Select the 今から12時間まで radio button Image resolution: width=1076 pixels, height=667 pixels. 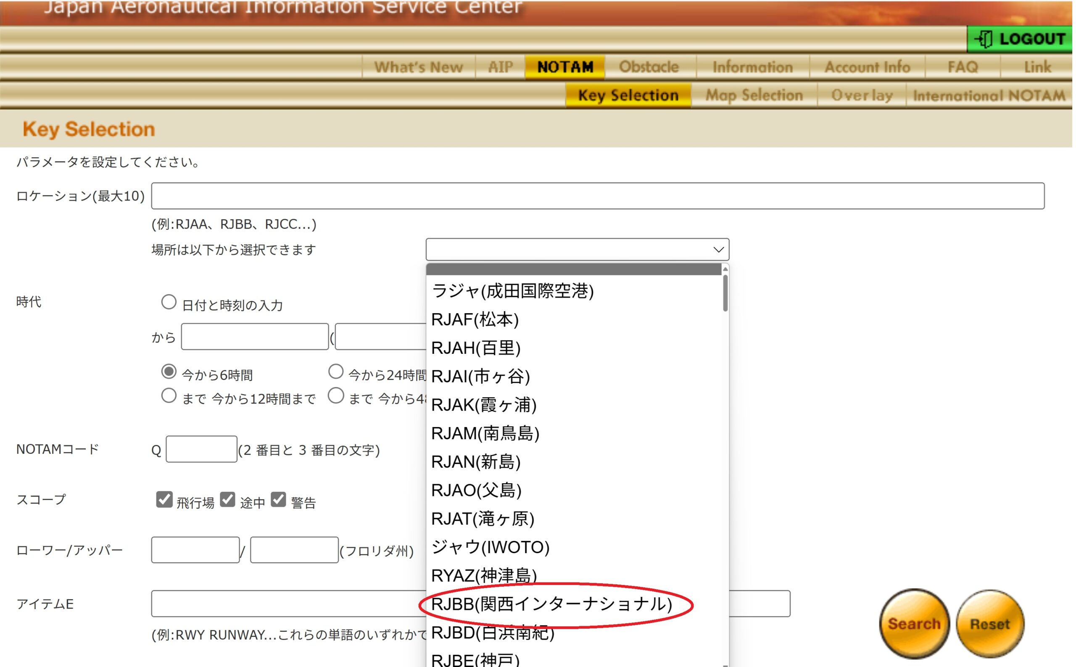[x=169, y=395]
